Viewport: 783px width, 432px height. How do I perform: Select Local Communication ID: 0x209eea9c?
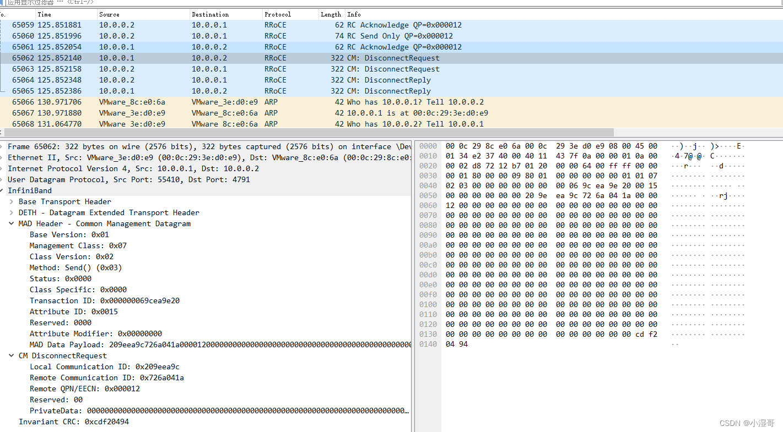pyautogui.click(x=105, y=367)
